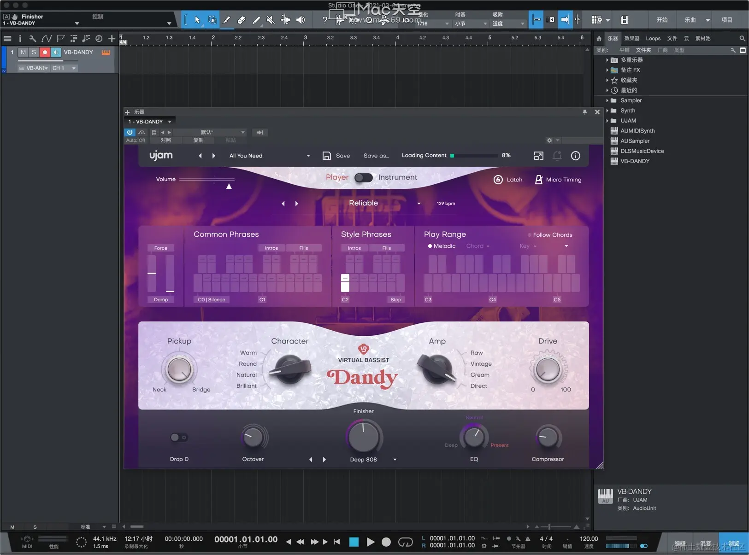This screenshot has width=749, height=555.
Task: Expand the Synth folder in browser
Action: coord(607,111)
